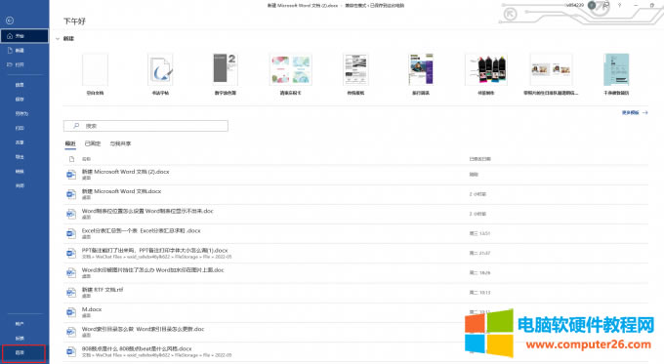664x364 pixels.
Task: Switch to the 已固定 (Pinned) tab
Action: (x=93, y=143)
